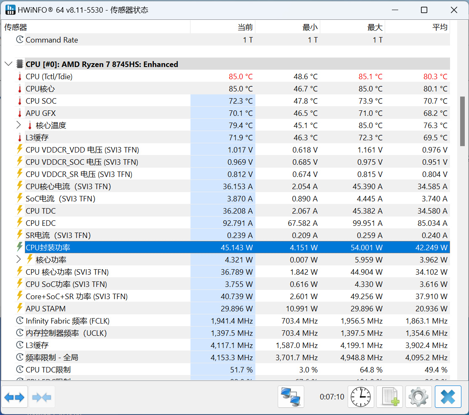Click the clock icon beside Command Rate
The width and height of the screenshot is (469, 415).
pos(20,40)
